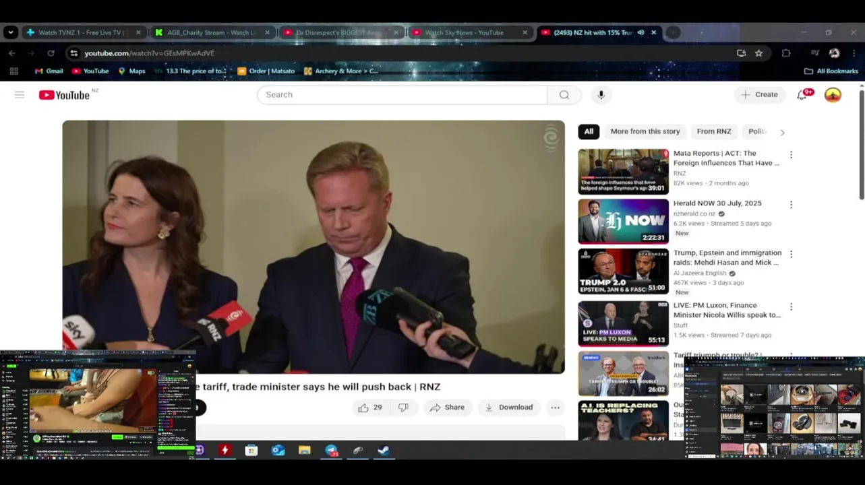This screenshot has width=865, height=485.
Task: Open the LIVE: PM Luxon Speaks thumbnail
Action: point(624,324)
